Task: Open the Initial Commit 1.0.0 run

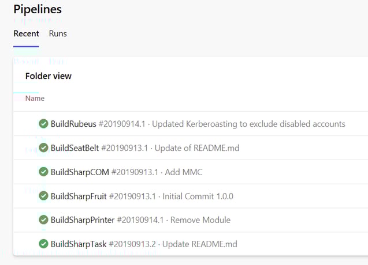Action: tap(198, 196)
